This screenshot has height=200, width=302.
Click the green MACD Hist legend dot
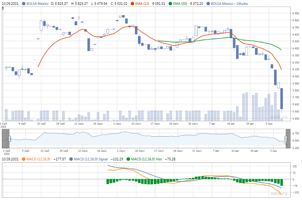click(128, 159)
